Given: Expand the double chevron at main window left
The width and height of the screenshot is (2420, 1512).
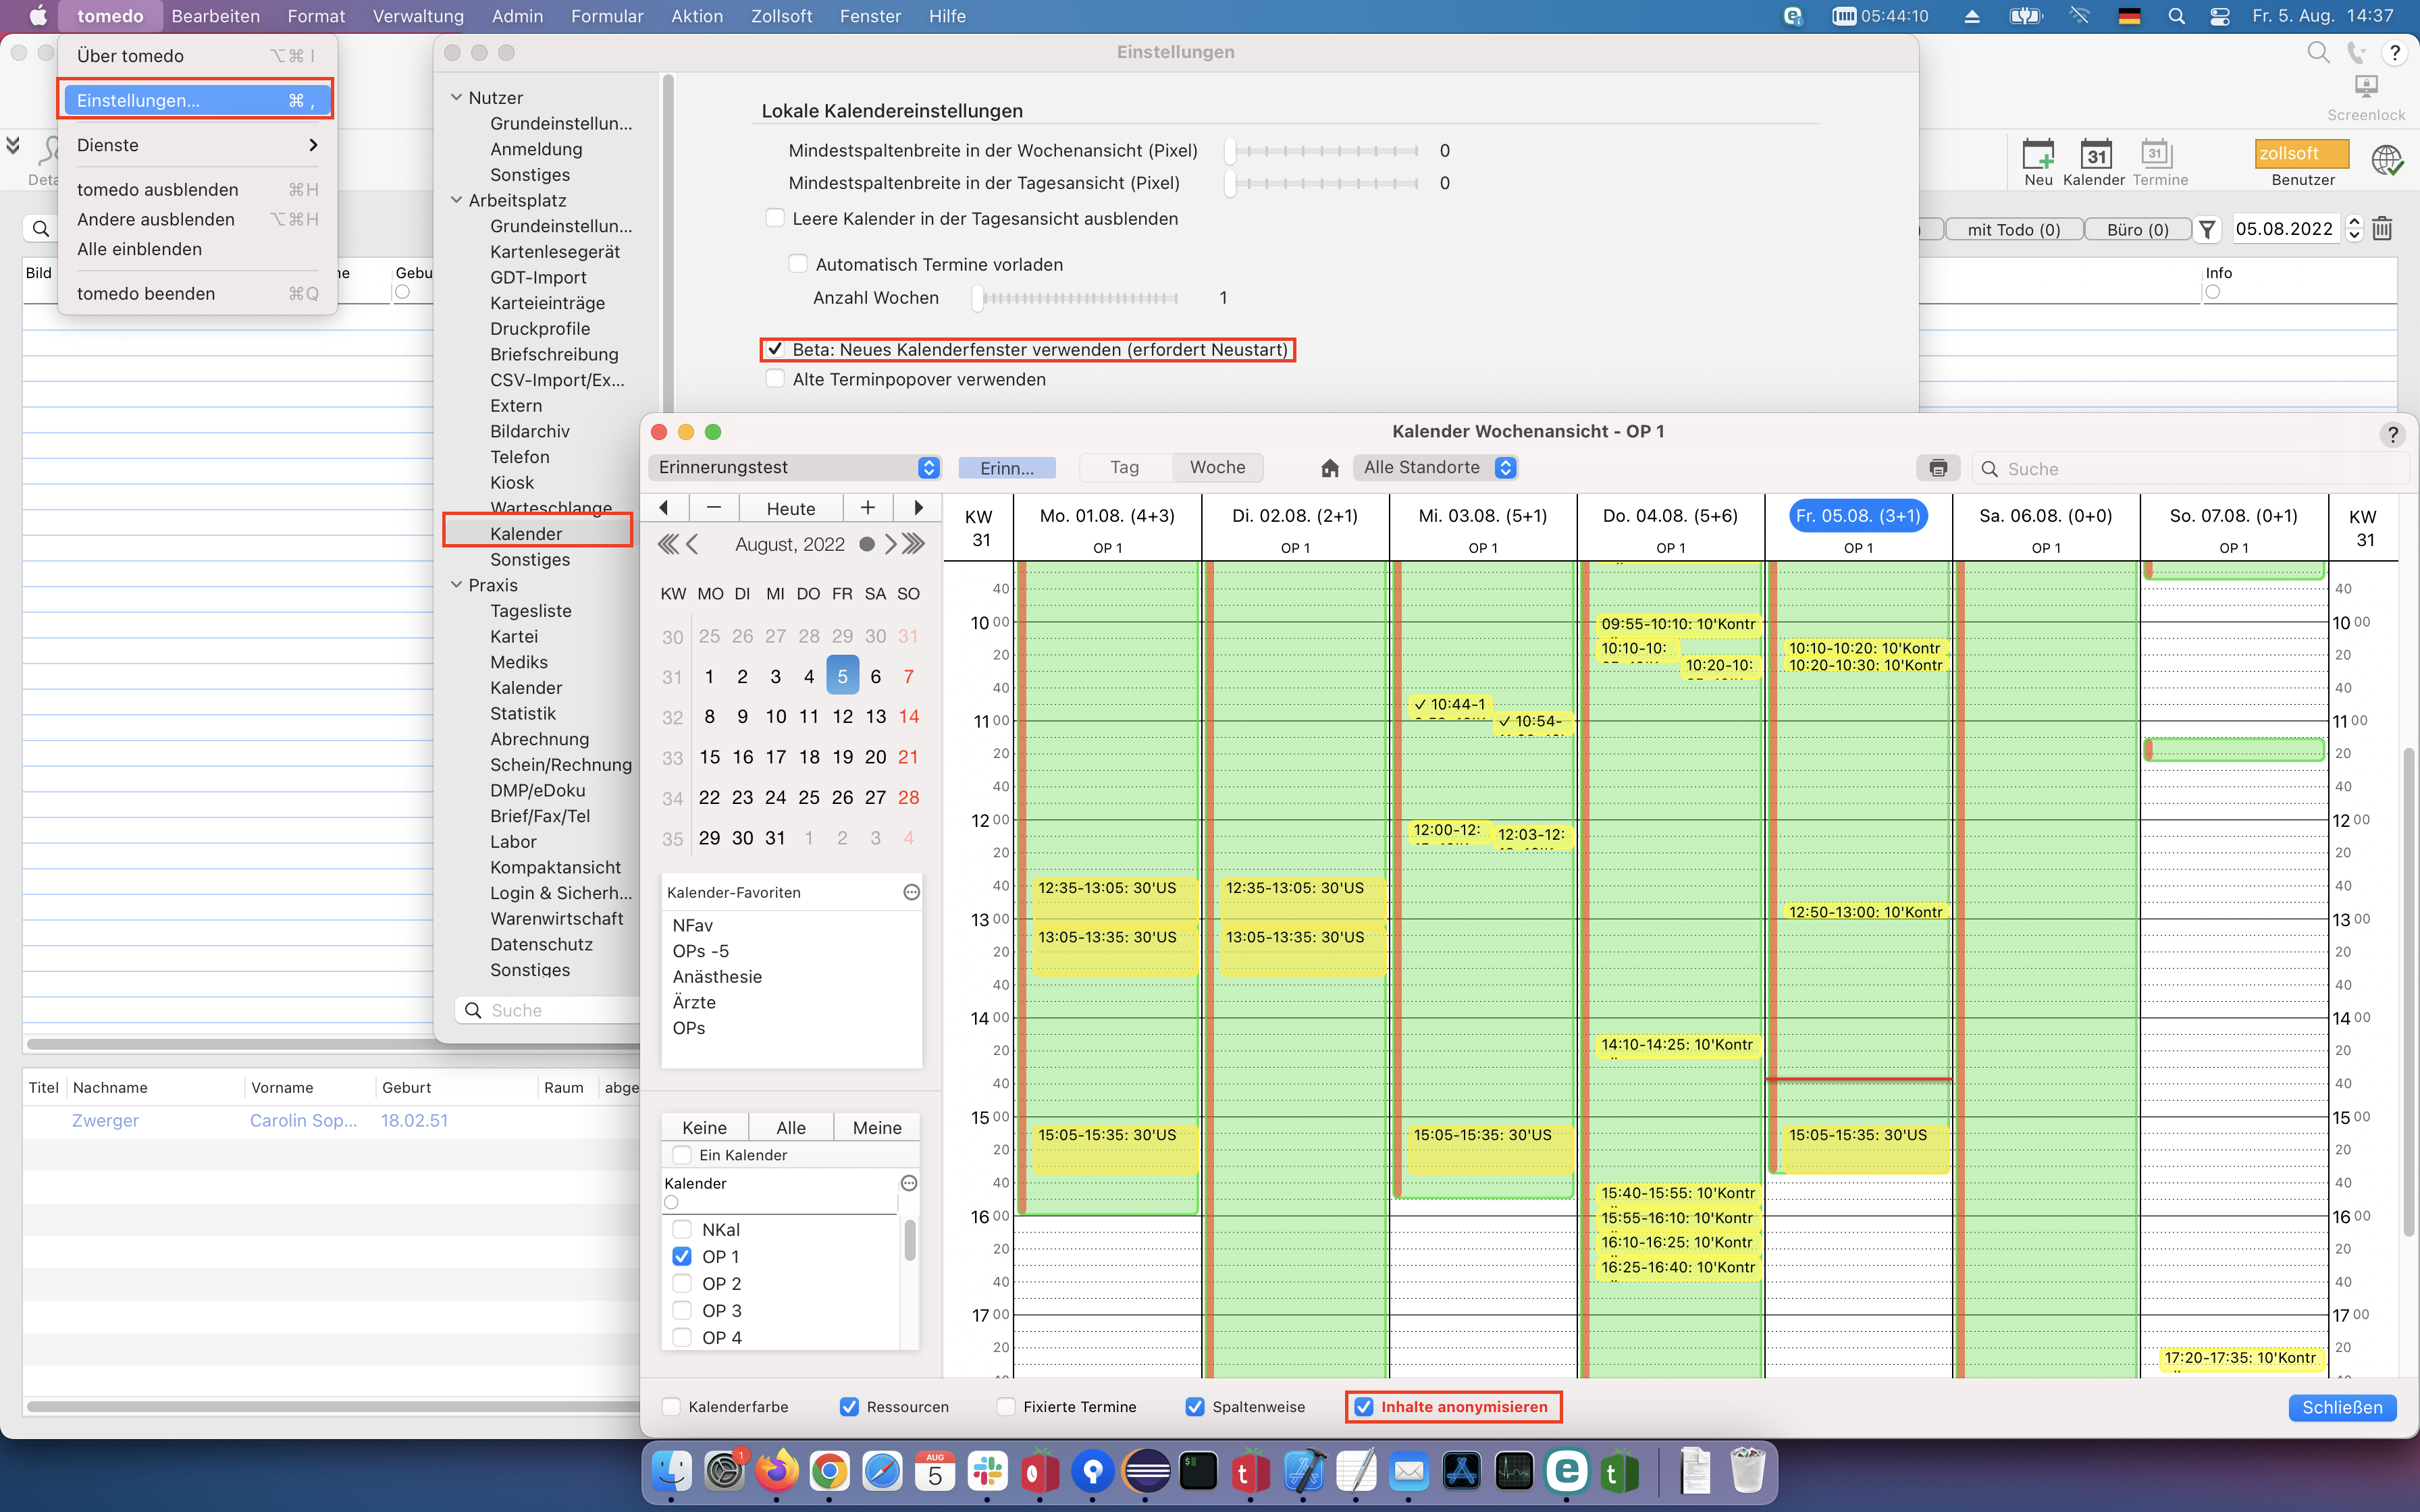Looking at the screenshot, I should point(13,146).
